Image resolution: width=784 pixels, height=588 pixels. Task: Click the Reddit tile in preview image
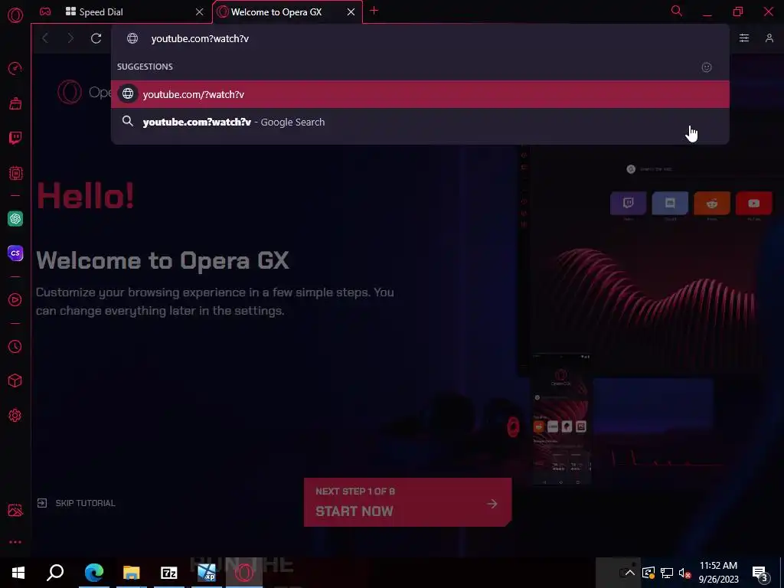coord(712,203)
